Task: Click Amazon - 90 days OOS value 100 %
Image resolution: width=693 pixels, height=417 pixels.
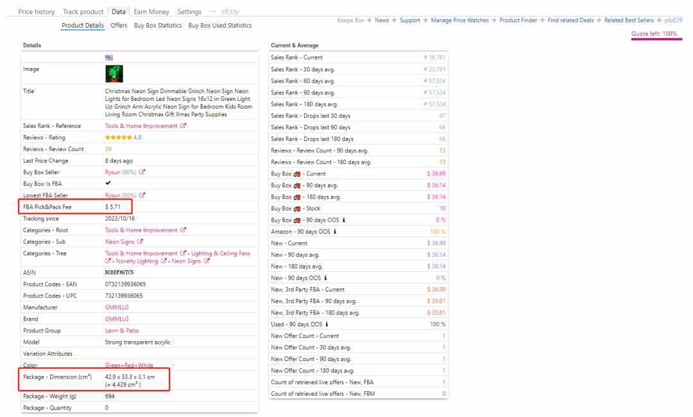Action: (438, 231)
